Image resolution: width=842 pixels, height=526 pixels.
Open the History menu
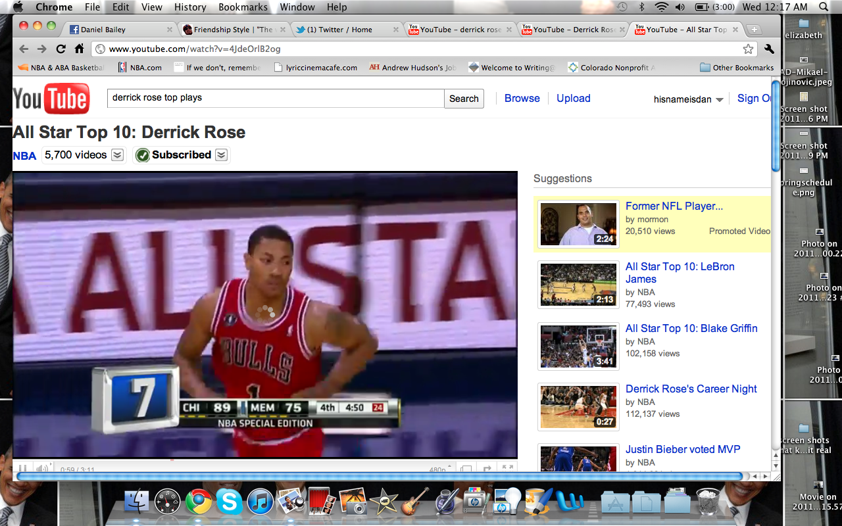[x=190, y=7]
